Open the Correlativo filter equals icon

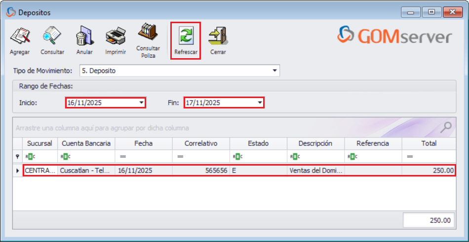(180, 156)
